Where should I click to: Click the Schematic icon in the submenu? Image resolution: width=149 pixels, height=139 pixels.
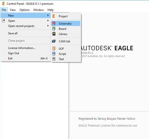[x=54, y=23]
